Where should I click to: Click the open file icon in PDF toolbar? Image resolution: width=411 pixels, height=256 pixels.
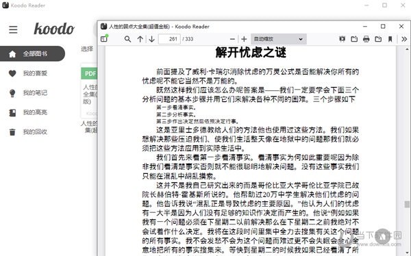[354, 39]
